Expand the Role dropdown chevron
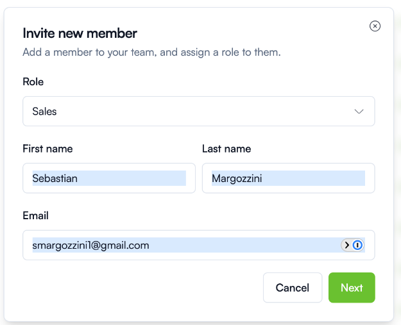401x325 pixels. coord(359,112)
